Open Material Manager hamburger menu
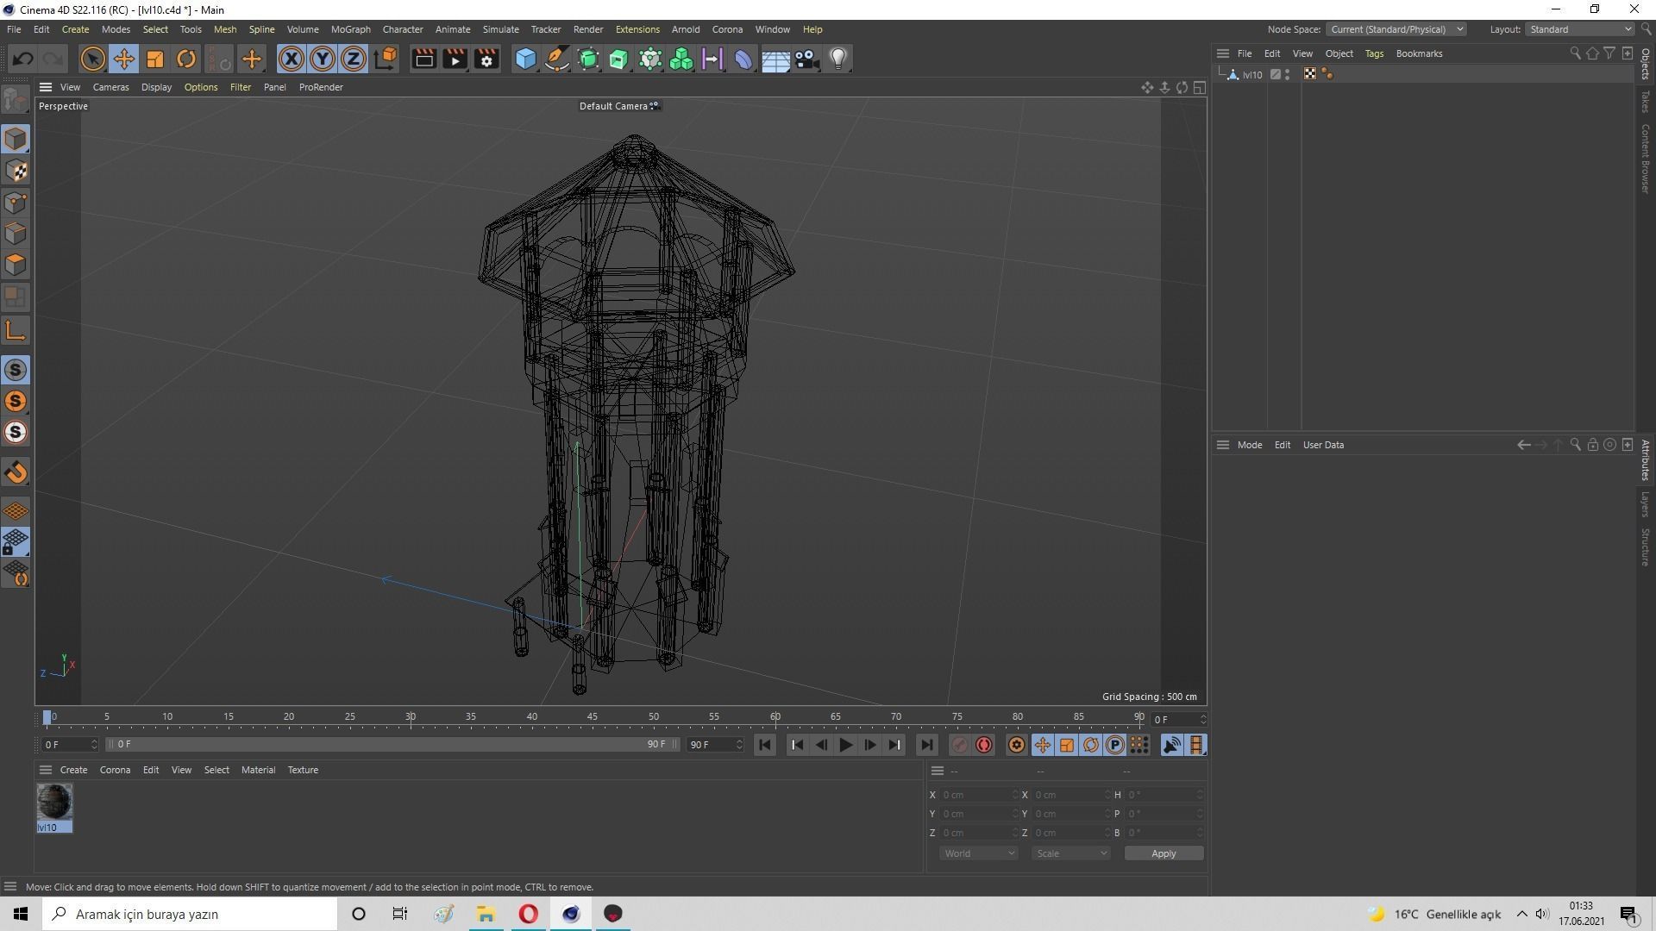The width and height of the screenshot is (1656, 931). [46, 770]
